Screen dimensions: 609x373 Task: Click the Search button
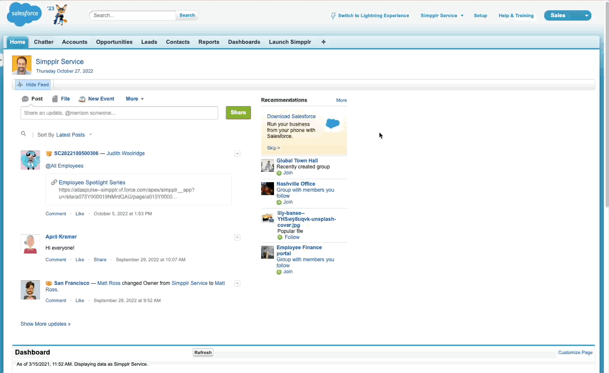[187, 15]
